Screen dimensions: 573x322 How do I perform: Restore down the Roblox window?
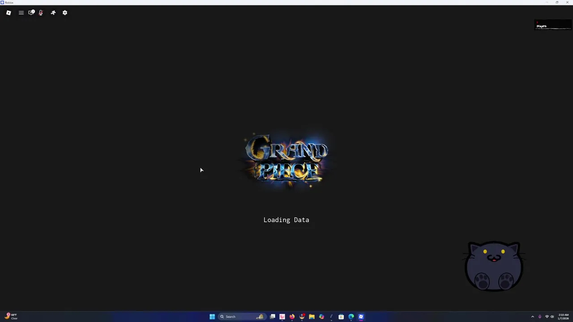[x=557, y=2]
